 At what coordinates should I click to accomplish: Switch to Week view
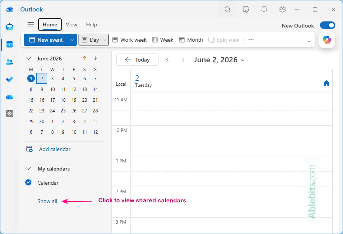click(x=163, y=40)
